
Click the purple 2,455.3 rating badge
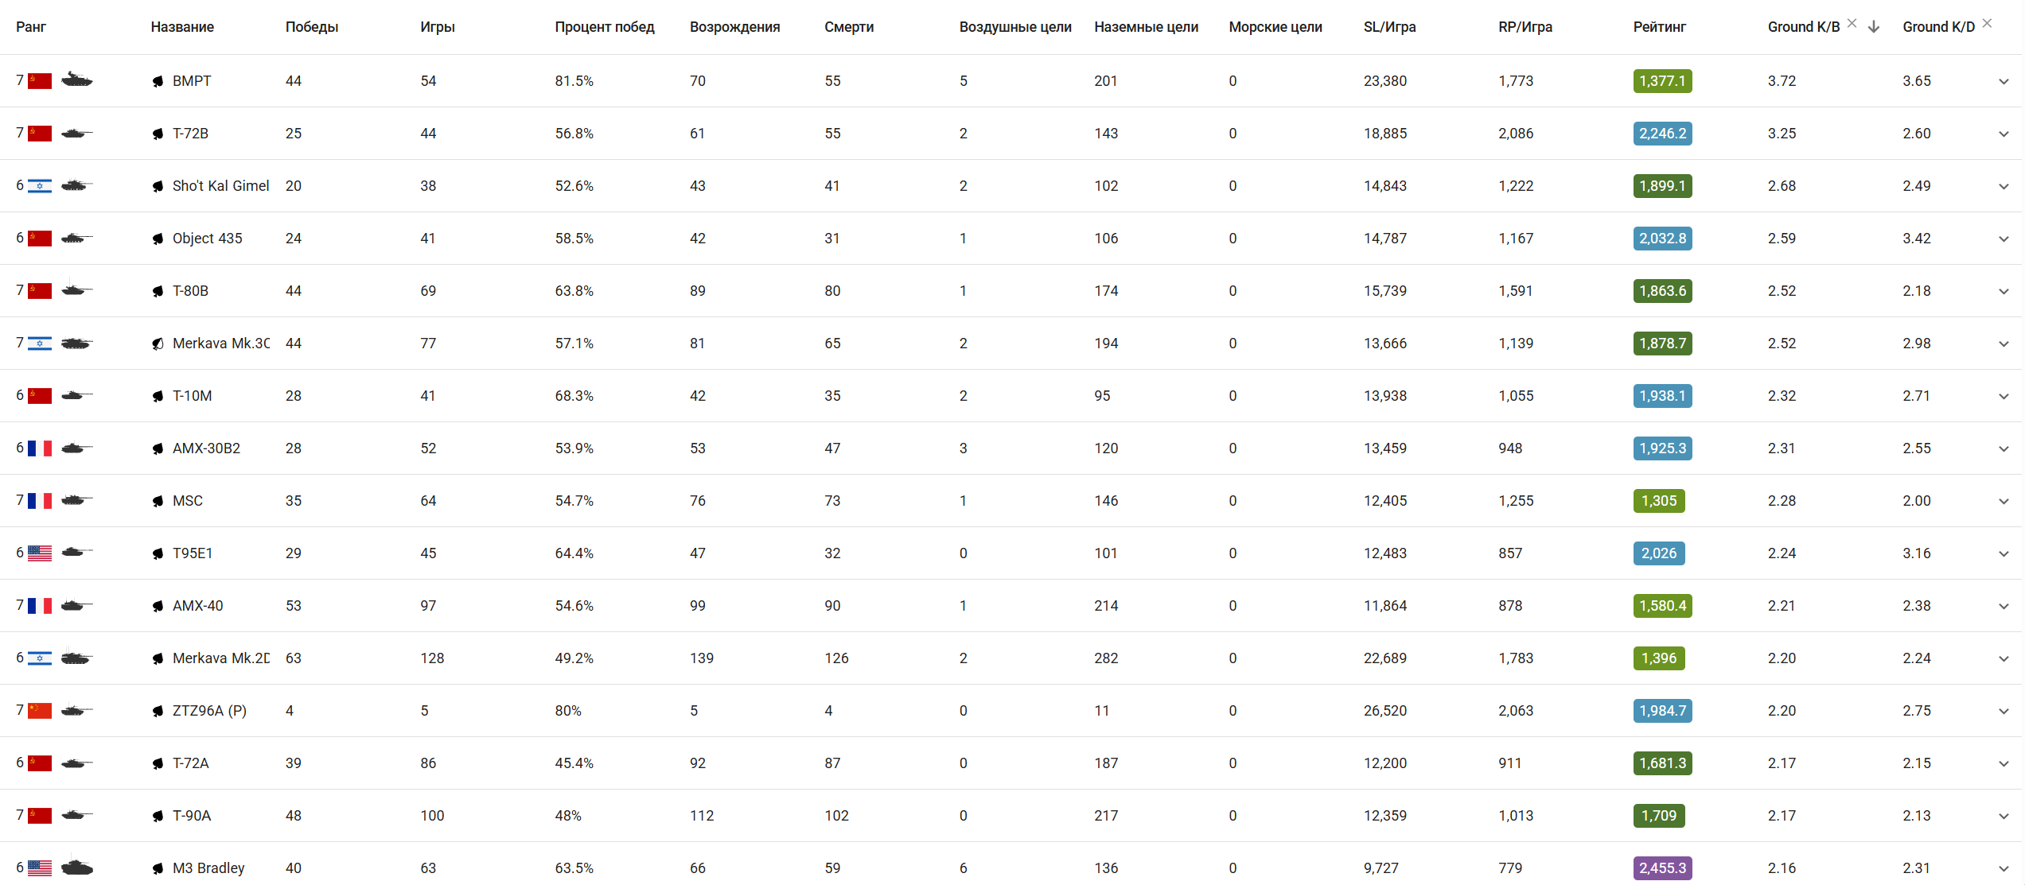point(1662,868)
